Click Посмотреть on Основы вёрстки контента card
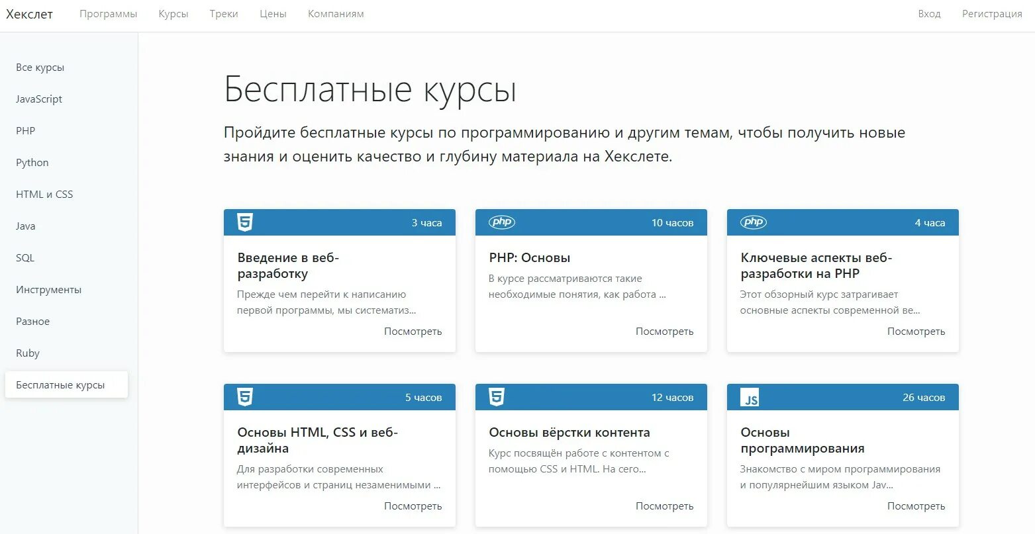Screen dimensions: 1035x534 point(665,506)
